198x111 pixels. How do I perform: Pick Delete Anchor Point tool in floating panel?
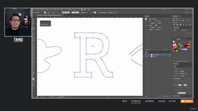[47, 24]
